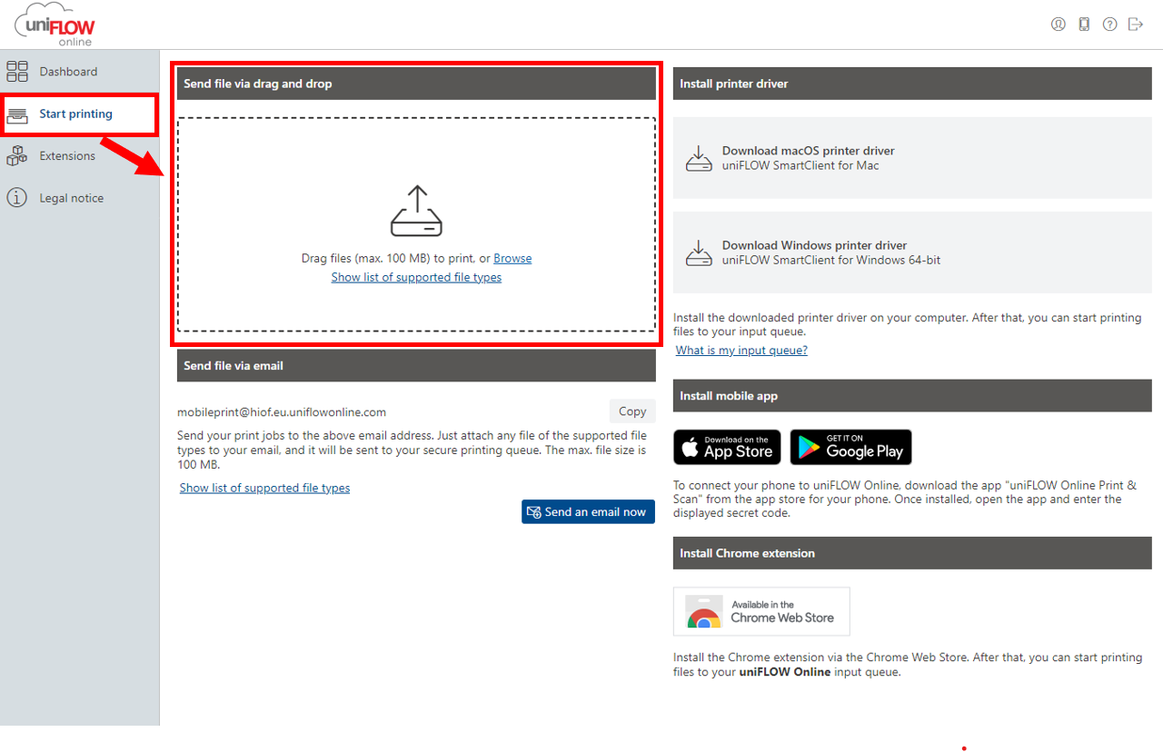Screen dimensions: 1163x752
Task: Click the upload tray icon in drop zone
Action: pos(416,211)
